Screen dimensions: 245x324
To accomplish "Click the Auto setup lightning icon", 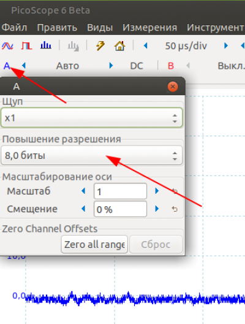I will pos(100,45).
